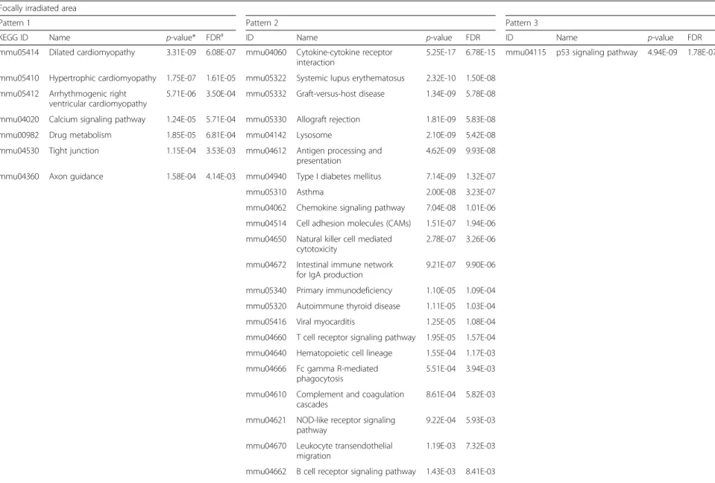
Task: Select the 'Pattern 3' column header
Action: pyautogui.click(x=522, y=23)
